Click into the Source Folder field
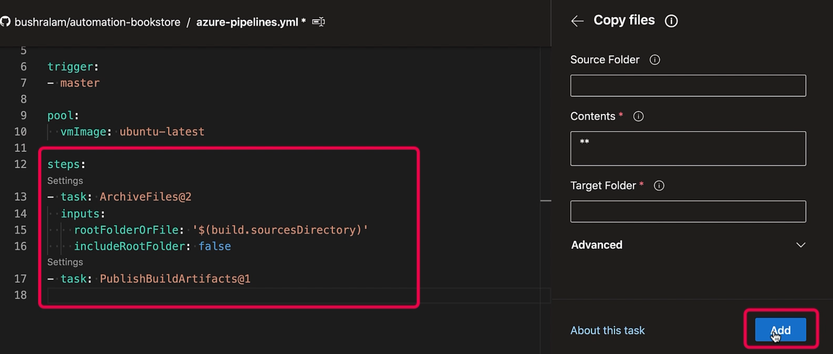 pos(688,86)
